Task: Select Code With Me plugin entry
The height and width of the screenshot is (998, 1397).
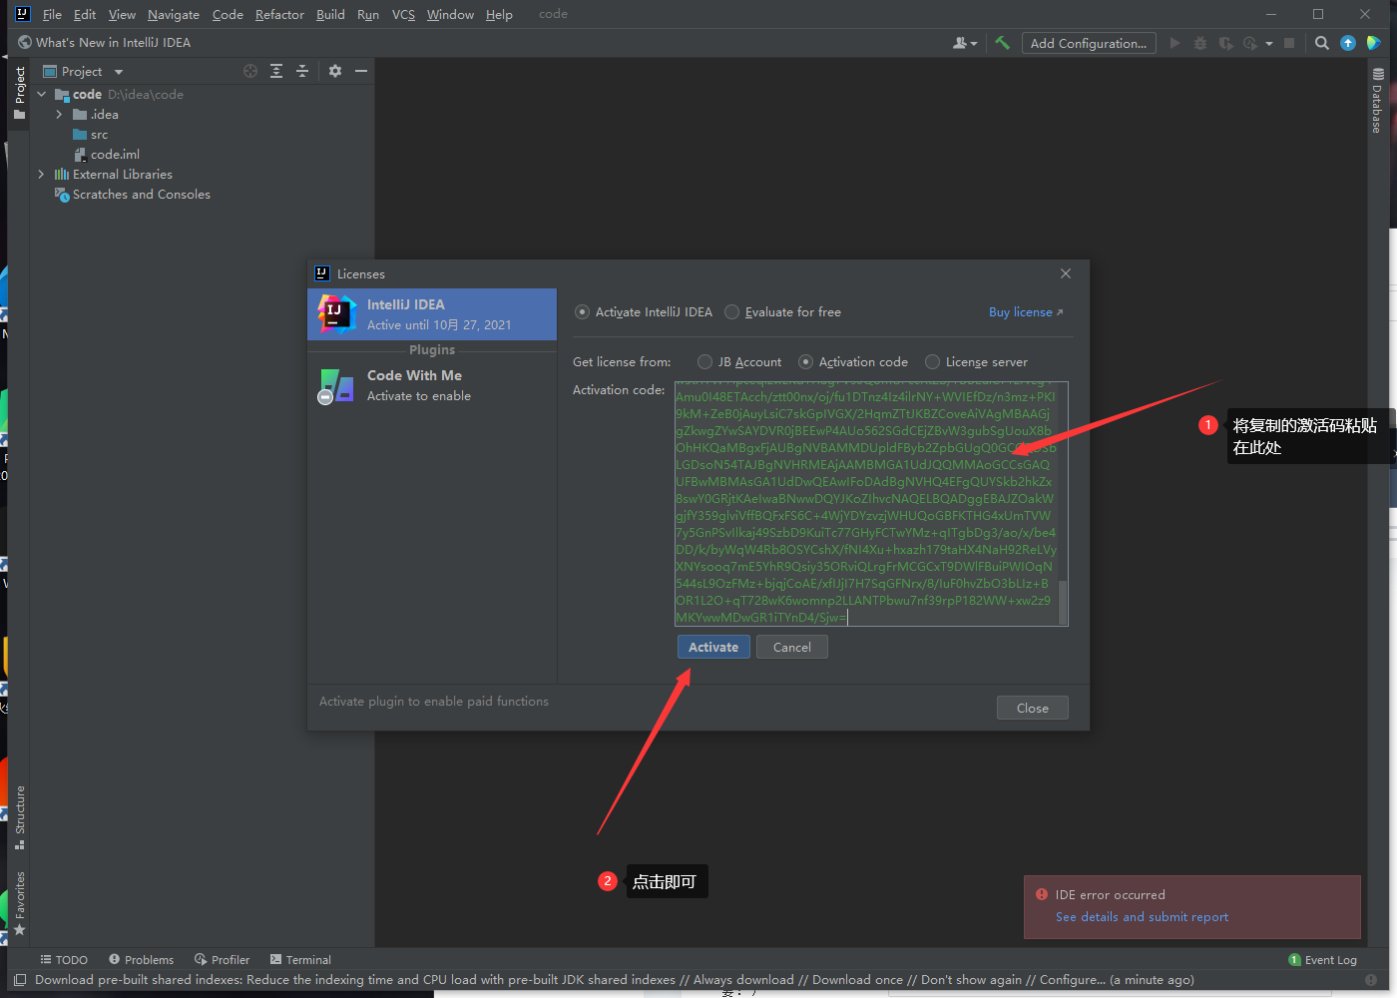Action: [432, 385]
